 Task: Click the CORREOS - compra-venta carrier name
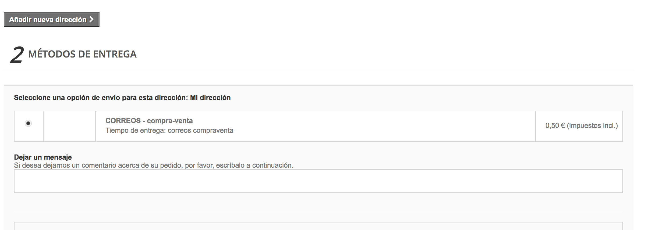(149, 121)
